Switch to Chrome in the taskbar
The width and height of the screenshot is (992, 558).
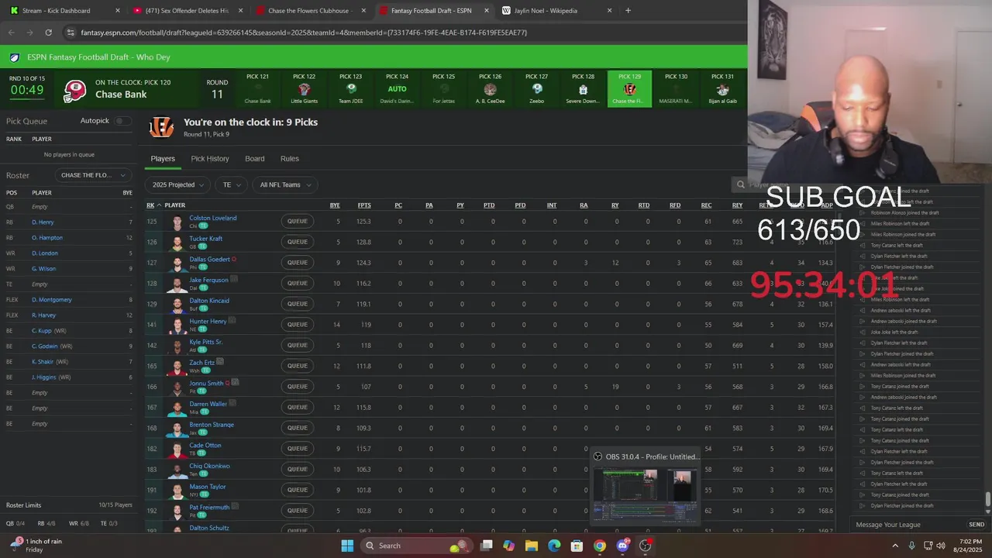click(x=599, y=546)
